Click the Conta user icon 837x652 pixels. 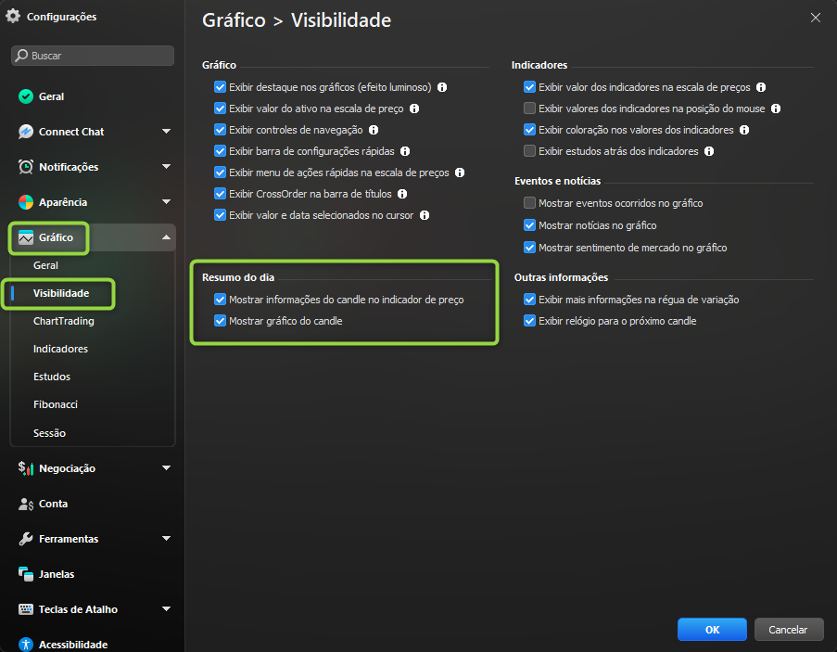26,504
